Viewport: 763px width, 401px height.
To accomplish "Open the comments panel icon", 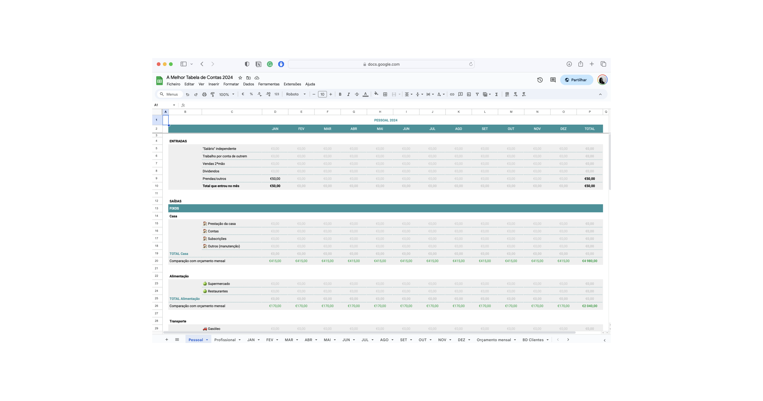I will [x=553, y=80].
